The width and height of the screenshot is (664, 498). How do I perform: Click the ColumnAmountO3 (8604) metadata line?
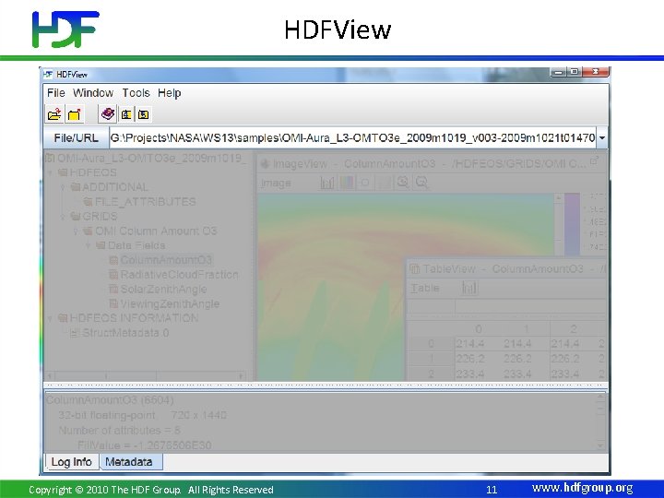[x=110, y=399]
